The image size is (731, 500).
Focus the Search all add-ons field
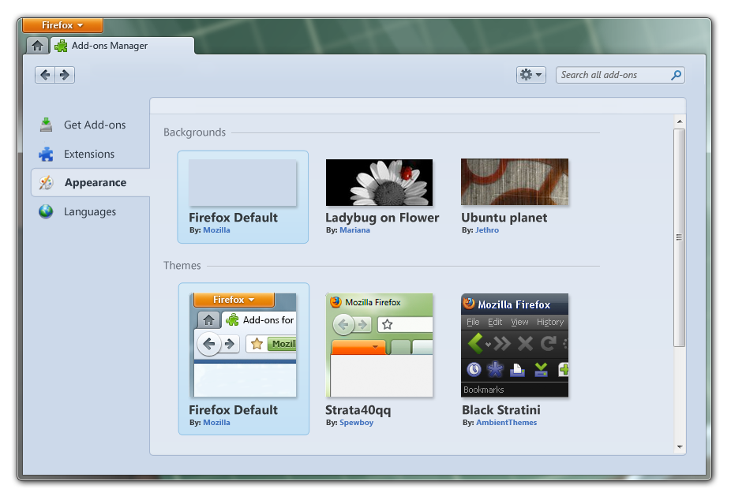point(612,75)
